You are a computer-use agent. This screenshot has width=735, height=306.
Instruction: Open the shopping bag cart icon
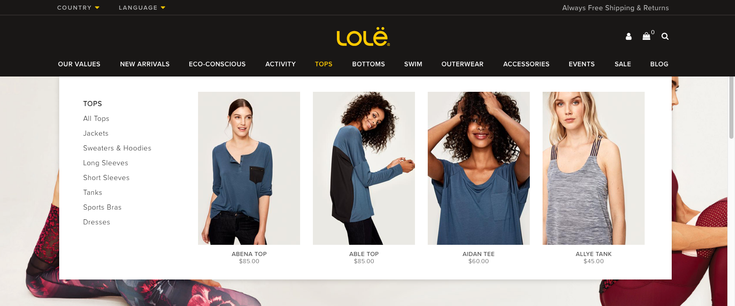click(647, 36)
